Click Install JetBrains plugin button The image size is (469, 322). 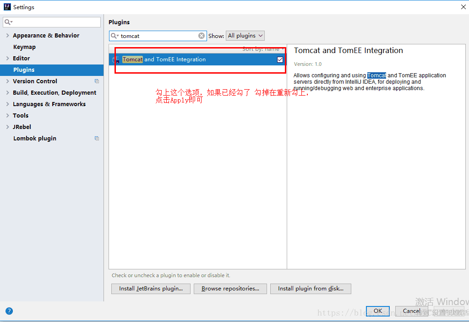pos(151,289)
